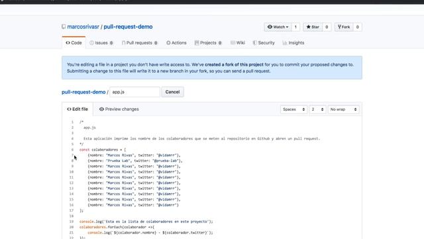Click the comment line starting 'Esta aplicación imprime'
This screenshot has width=424, height=239.
pyautogui.click(x=201, y=139)
